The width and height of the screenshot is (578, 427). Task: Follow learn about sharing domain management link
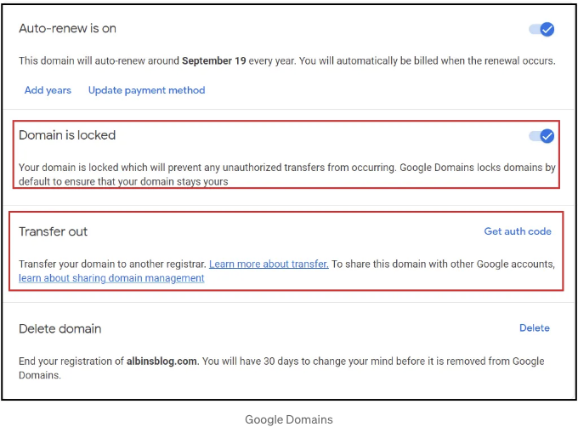pyautogui.click(x=111, y=278)
